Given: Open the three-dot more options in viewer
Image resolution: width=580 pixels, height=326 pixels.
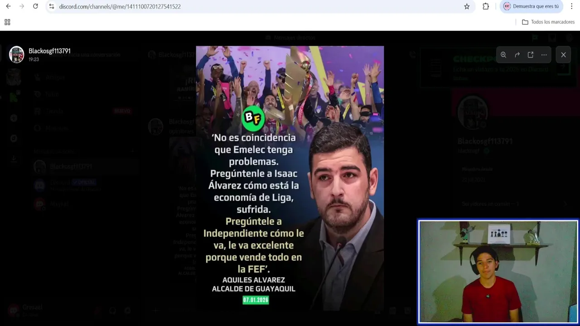Looking at the screenshot, I should tap(544, 55).
